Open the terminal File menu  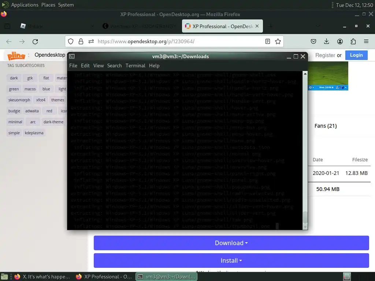[x=73, y=65]
